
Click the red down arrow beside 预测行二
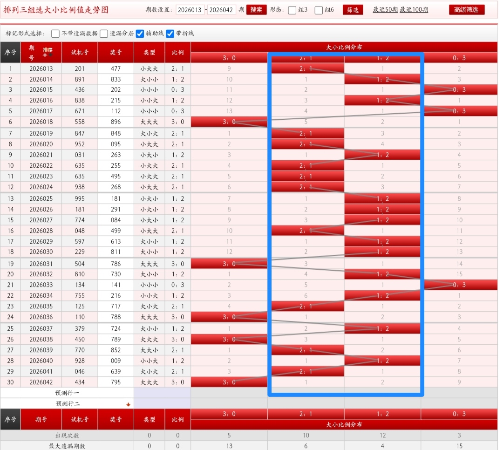coord(129,404)
